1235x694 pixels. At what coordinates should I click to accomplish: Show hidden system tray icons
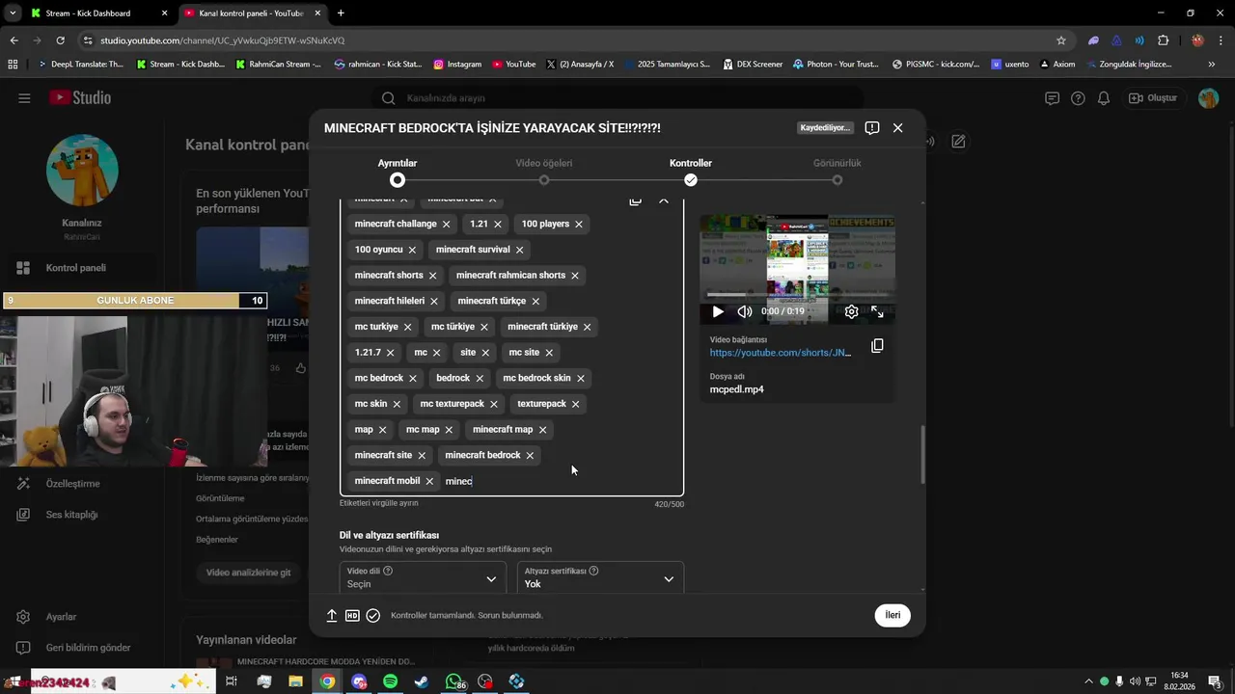(1088, 681)
